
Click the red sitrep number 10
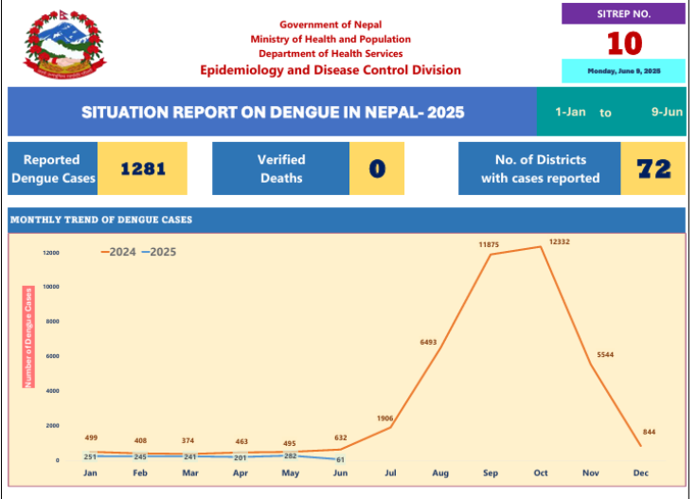point(624,44)
